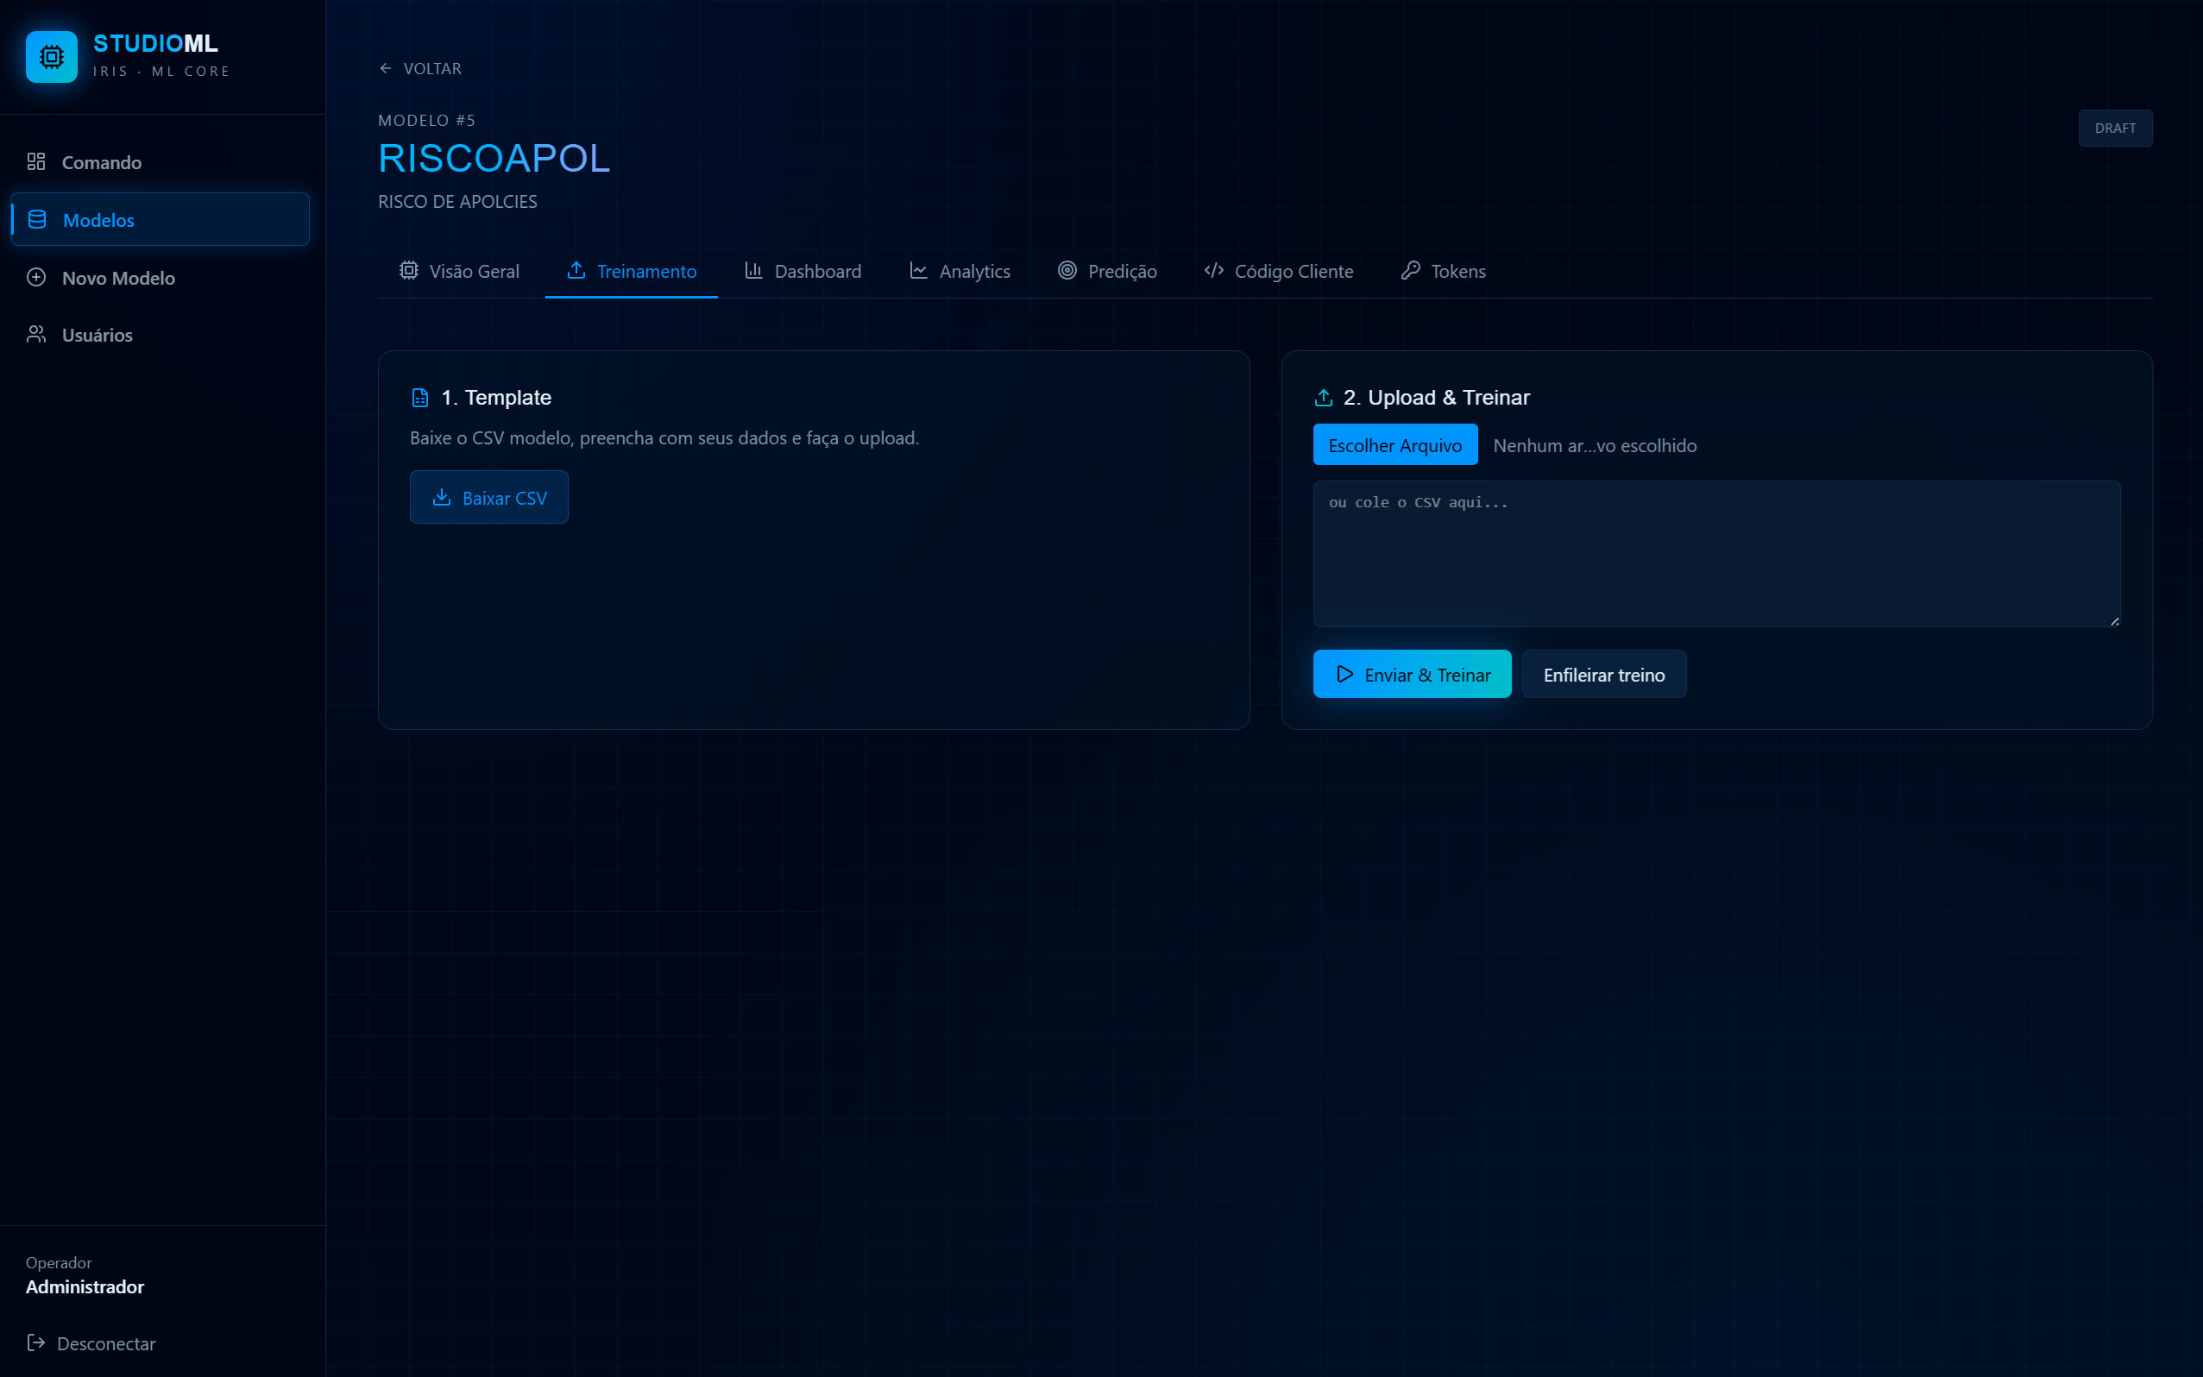Click the Tokens key icon
Screen dimensions: 2203x1377
pyautogui.click(x=1411, y=271)
